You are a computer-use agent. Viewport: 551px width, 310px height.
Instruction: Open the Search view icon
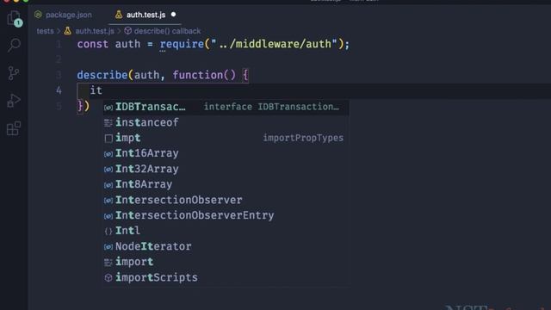(14, 45)
